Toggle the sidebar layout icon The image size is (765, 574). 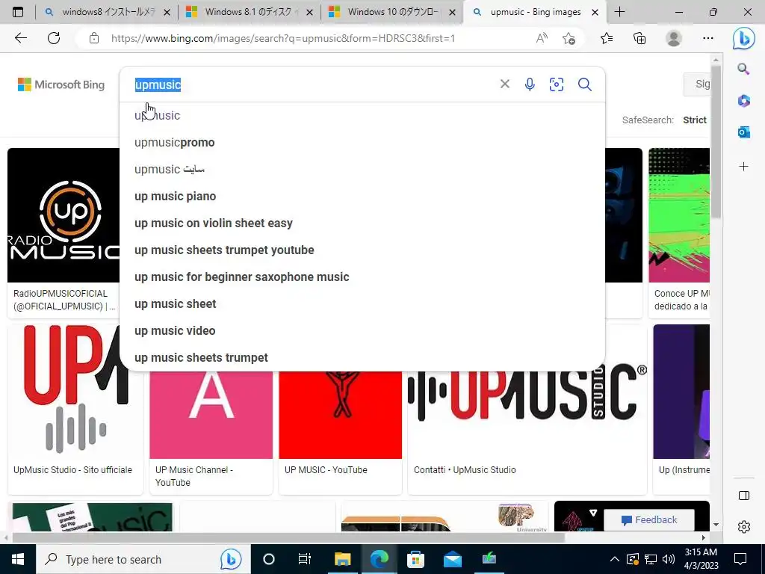pyautogui.click(x=744, y=496)
